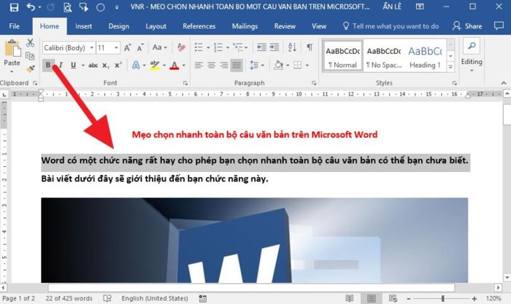Apply red font color
This screenshot has width=511, height=304.
[x=174, y=66]
